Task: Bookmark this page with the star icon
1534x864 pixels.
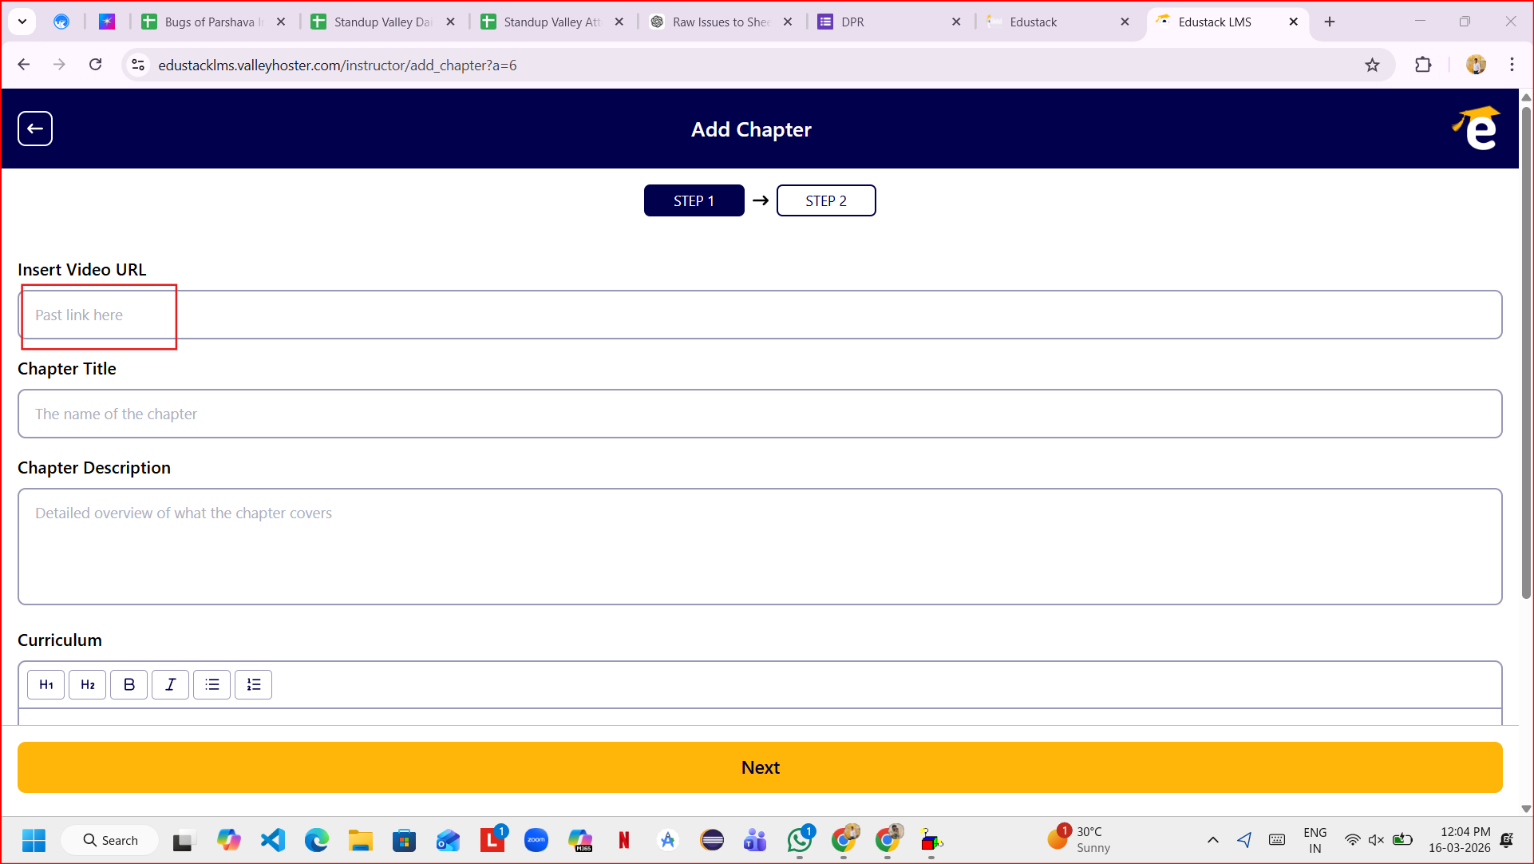Action: pyautogui.click(x=1372, y=65)
